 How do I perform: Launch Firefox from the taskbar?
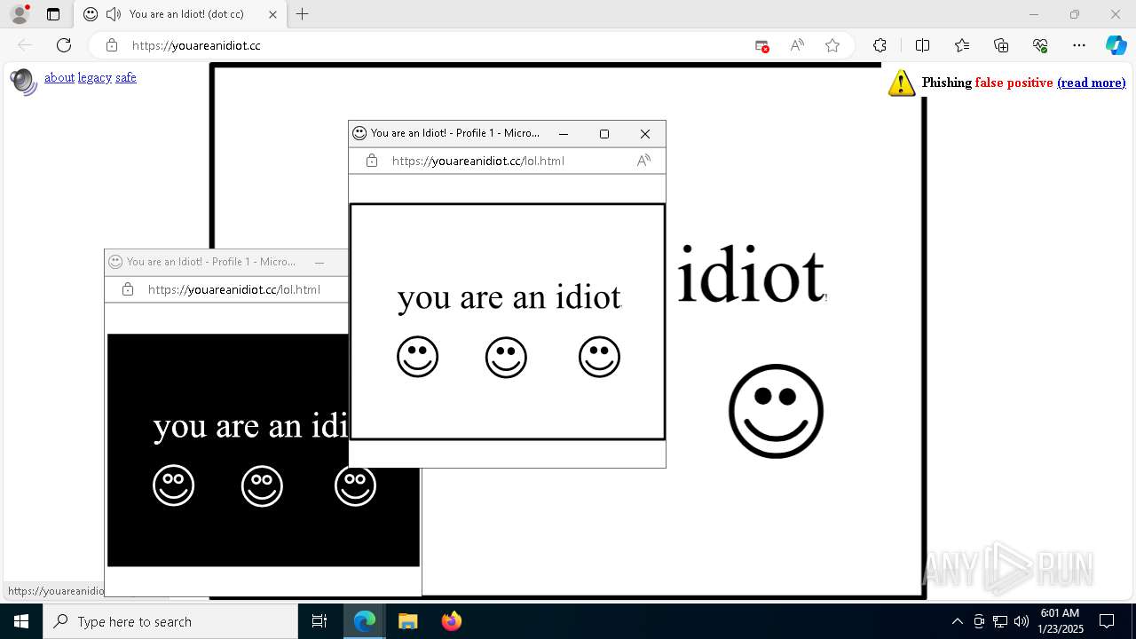451,621
